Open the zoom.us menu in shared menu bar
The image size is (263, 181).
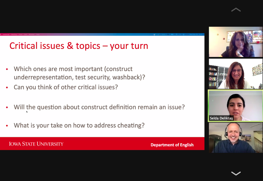pyautogui.click(x=6, y=34)
